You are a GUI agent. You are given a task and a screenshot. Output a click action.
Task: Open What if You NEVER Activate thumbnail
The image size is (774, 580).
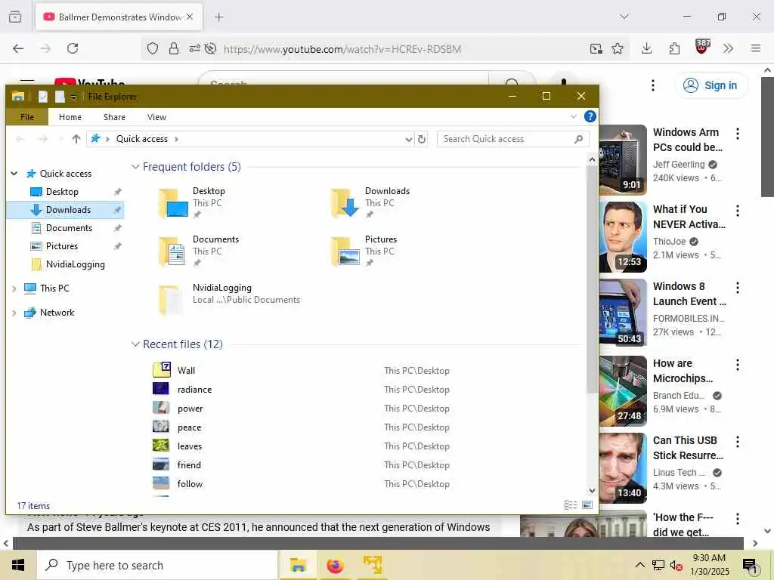(623, 236)
